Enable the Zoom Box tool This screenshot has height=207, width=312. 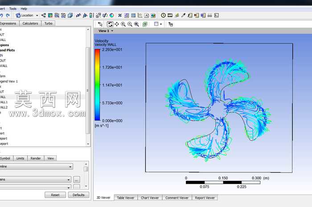130,24
